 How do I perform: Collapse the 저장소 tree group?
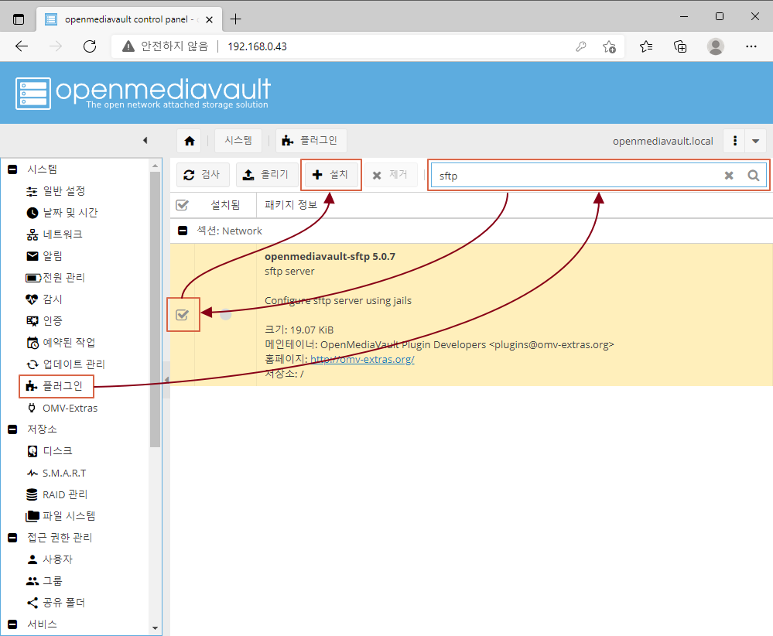point(13,429)
